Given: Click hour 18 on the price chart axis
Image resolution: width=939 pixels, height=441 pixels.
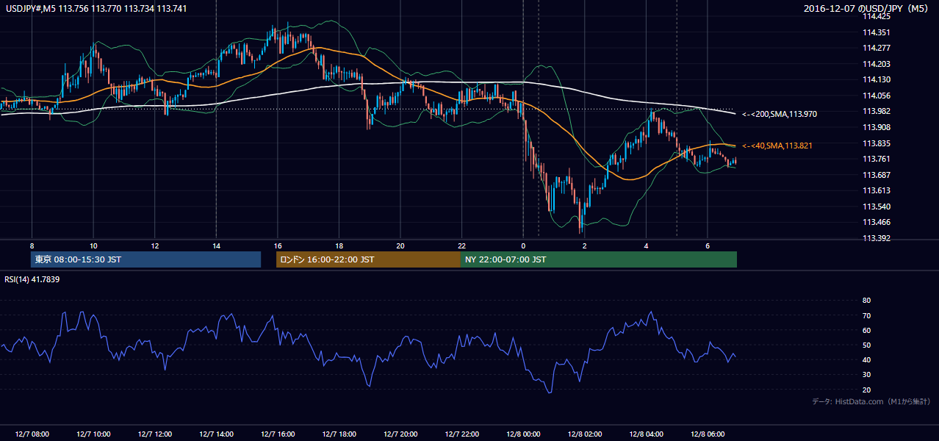Looking at the screenshot, I should click(339, 246).
